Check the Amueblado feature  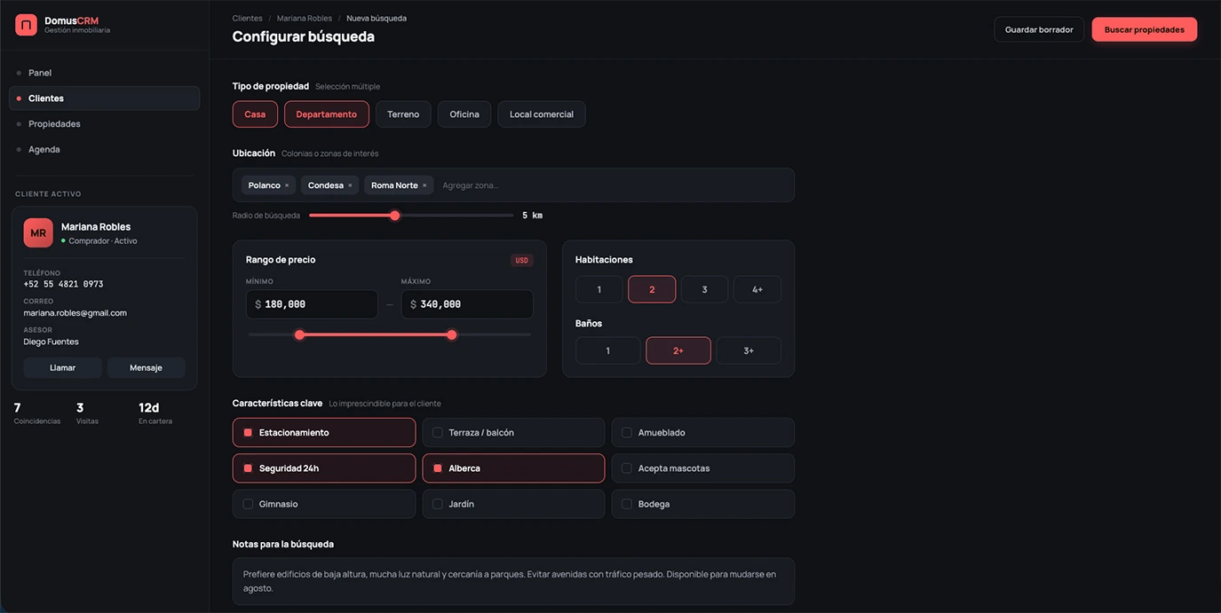click(x=703, y=433)
